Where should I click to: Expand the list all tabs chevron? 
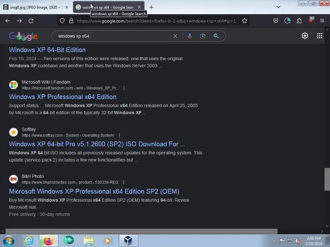coord(278,7)
